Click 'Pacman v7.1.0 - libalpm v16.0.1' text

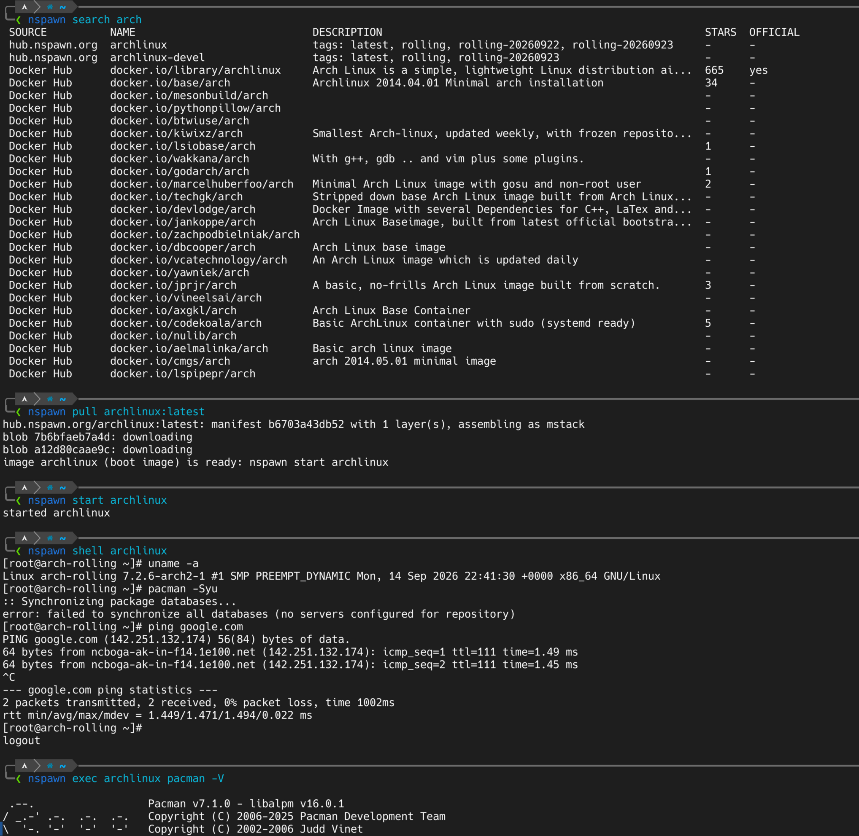pyautogui.click(x=246, y=804)
